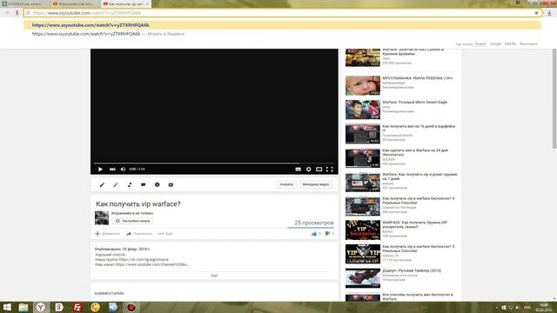Open FileZilla from the taskbar

pyautogui.click(x=77, y=307)
